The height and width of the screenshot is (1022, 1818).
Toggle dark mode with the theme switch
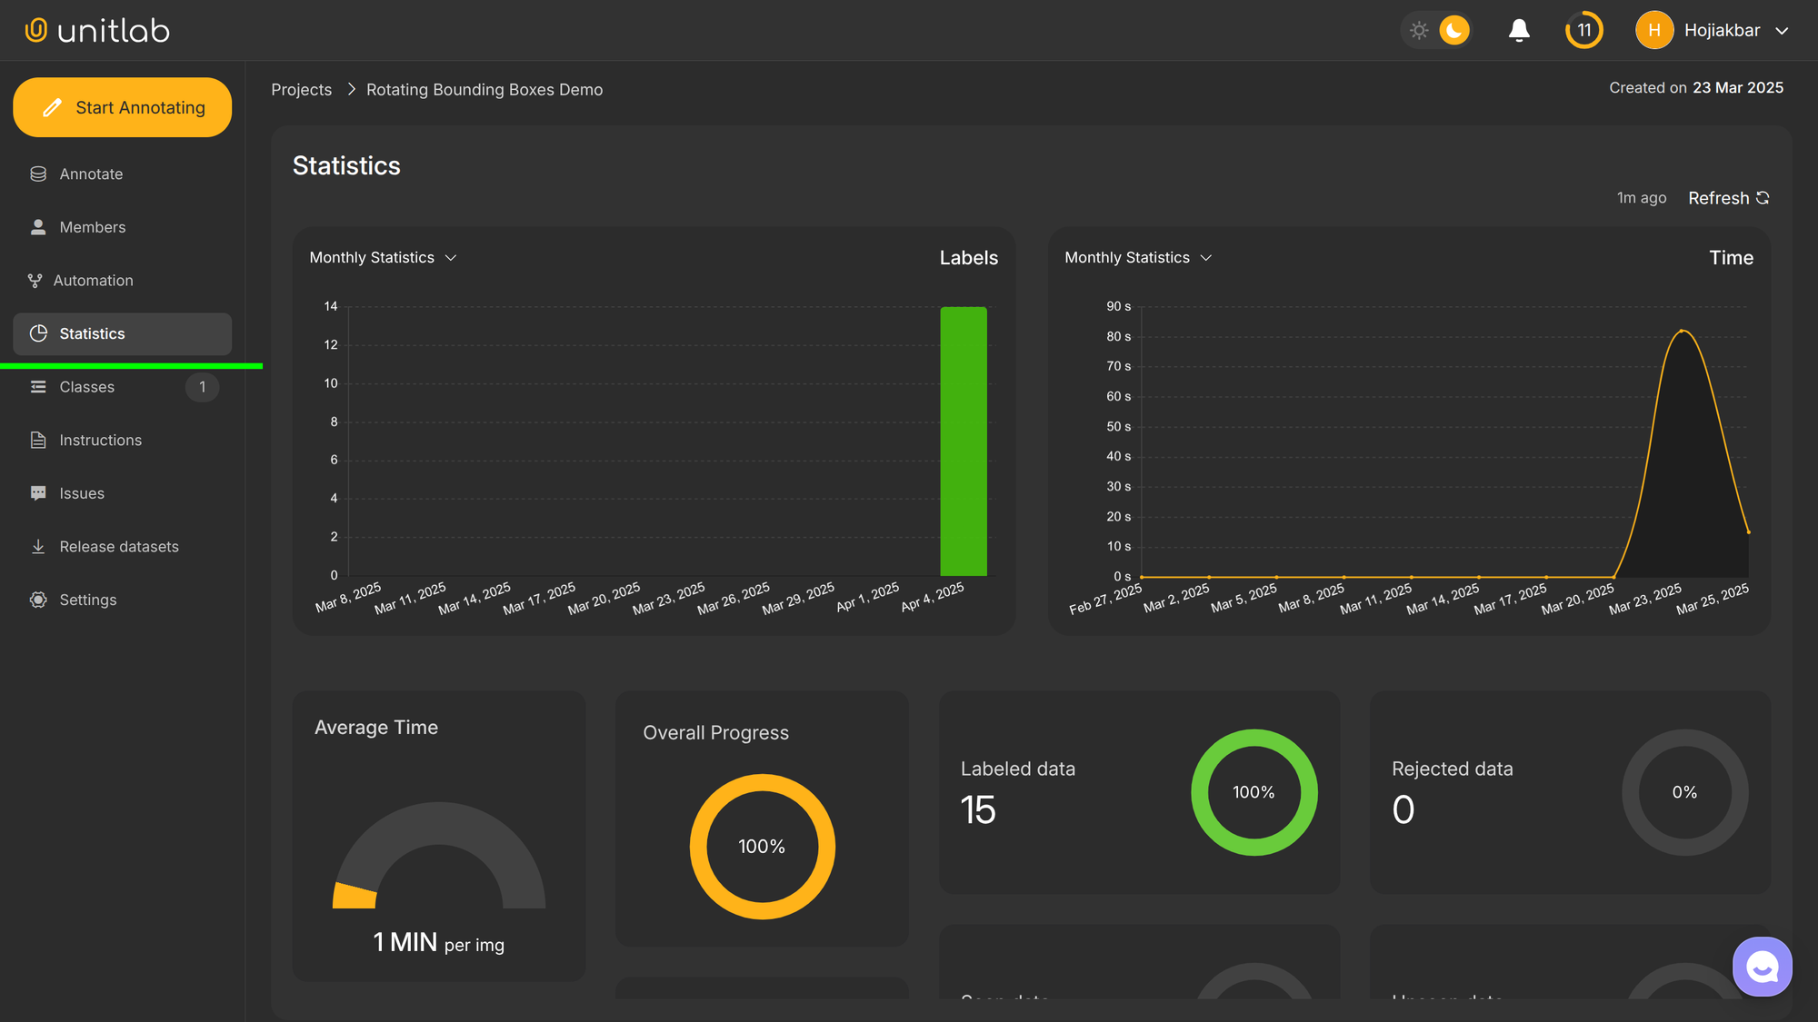click(x=1452, y=30)
